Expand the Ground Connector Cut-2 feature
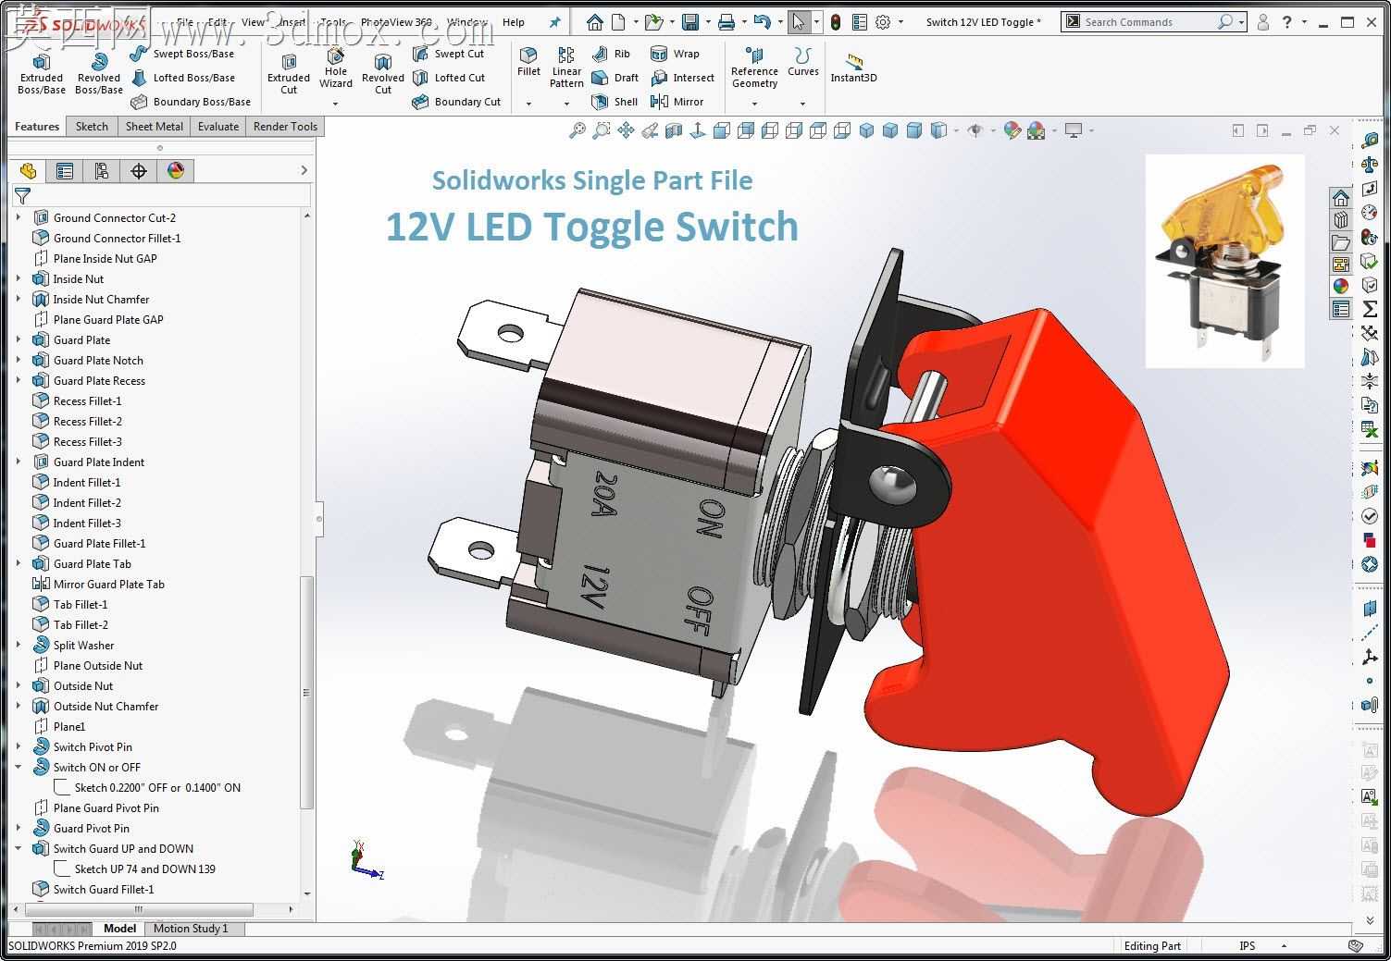Image resolution: width=1391 pixels, height=961 pixels. coord(19,217)
